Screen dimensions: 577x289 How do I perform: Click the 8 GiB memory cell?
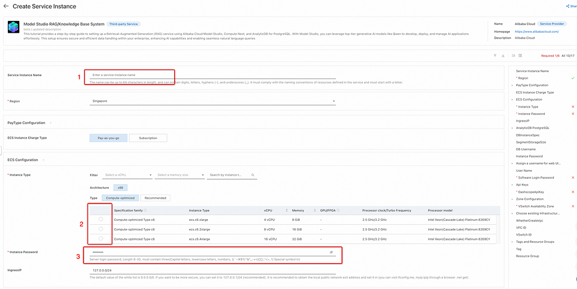(296, 219)
